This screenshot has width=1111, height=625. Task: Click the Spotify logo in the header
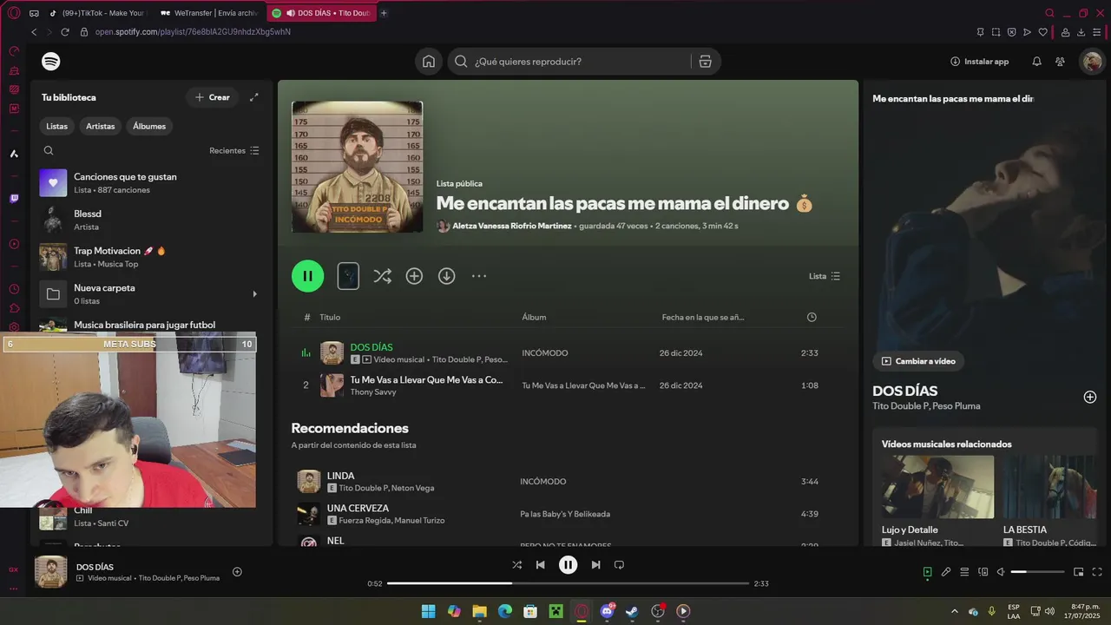pos(51,62)
